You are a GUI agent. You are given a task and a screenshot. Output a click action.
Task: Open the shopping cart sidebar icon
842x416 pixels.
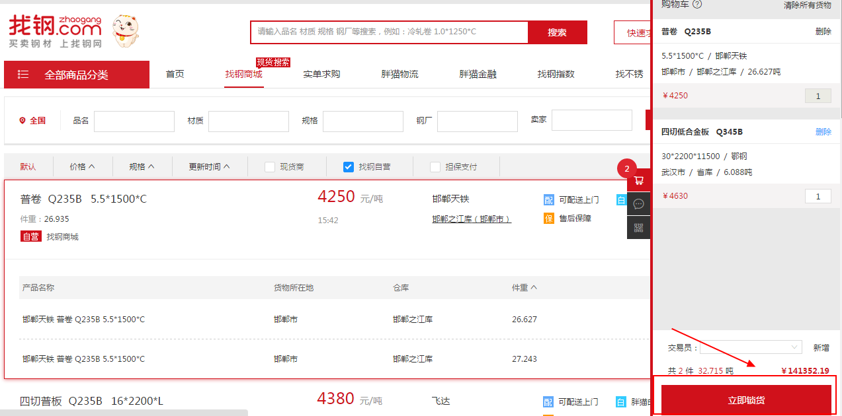(638, 180)
